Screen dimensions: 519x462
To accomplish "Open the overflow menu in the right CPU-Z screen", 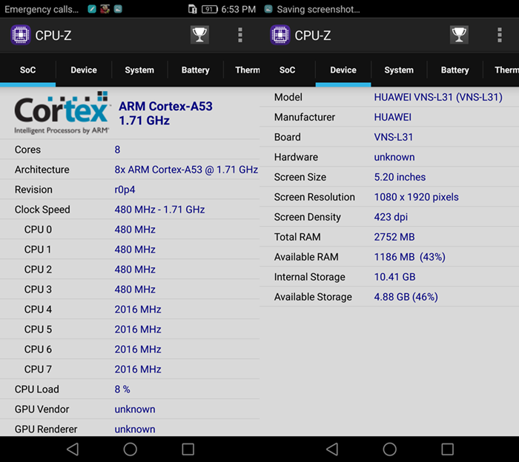I will (x=500, y=35).
